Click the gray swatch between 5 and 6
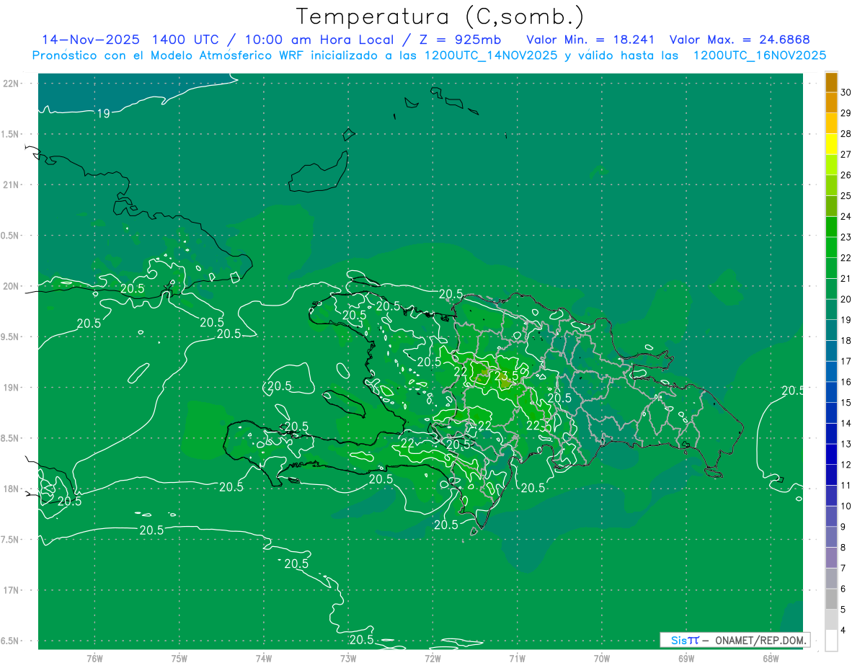The image size is (865, 668). click(x=831, y=599)
